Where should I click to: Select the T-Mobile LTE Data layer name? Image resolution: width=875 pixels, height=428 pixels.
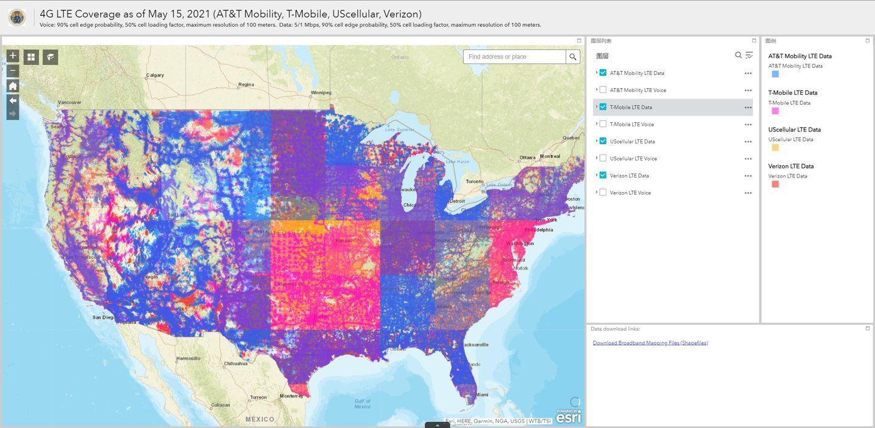(631, 107)
